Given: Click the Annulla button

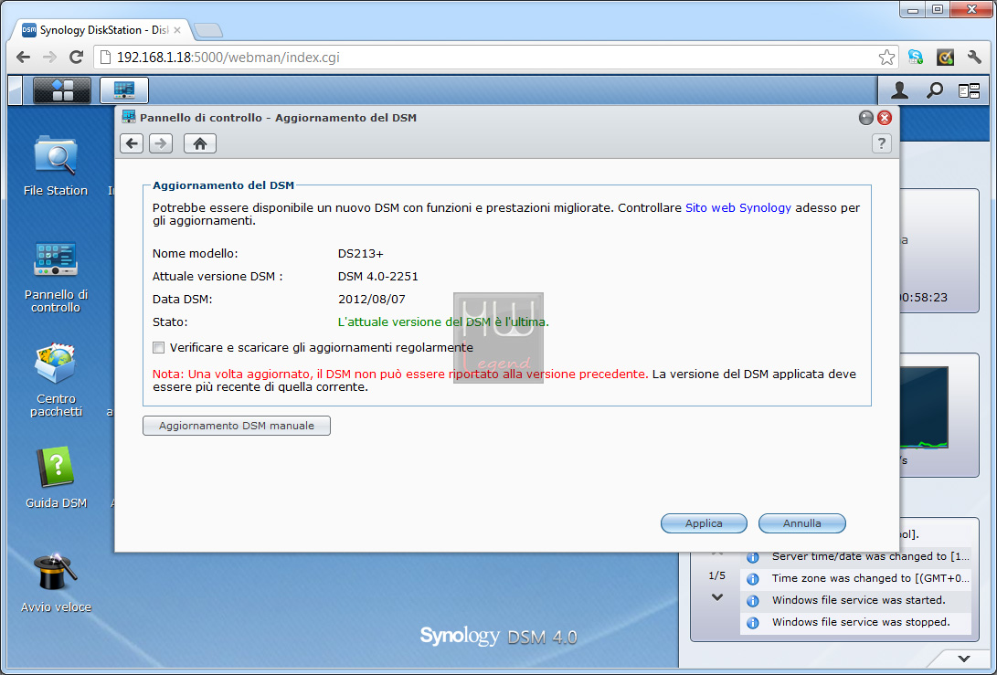Looking at the screenshot, I should 801,523.
